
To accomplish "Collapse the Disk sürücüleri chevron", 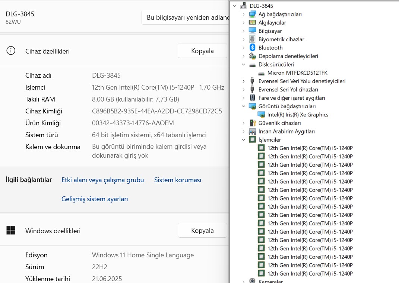I will 244,65.
